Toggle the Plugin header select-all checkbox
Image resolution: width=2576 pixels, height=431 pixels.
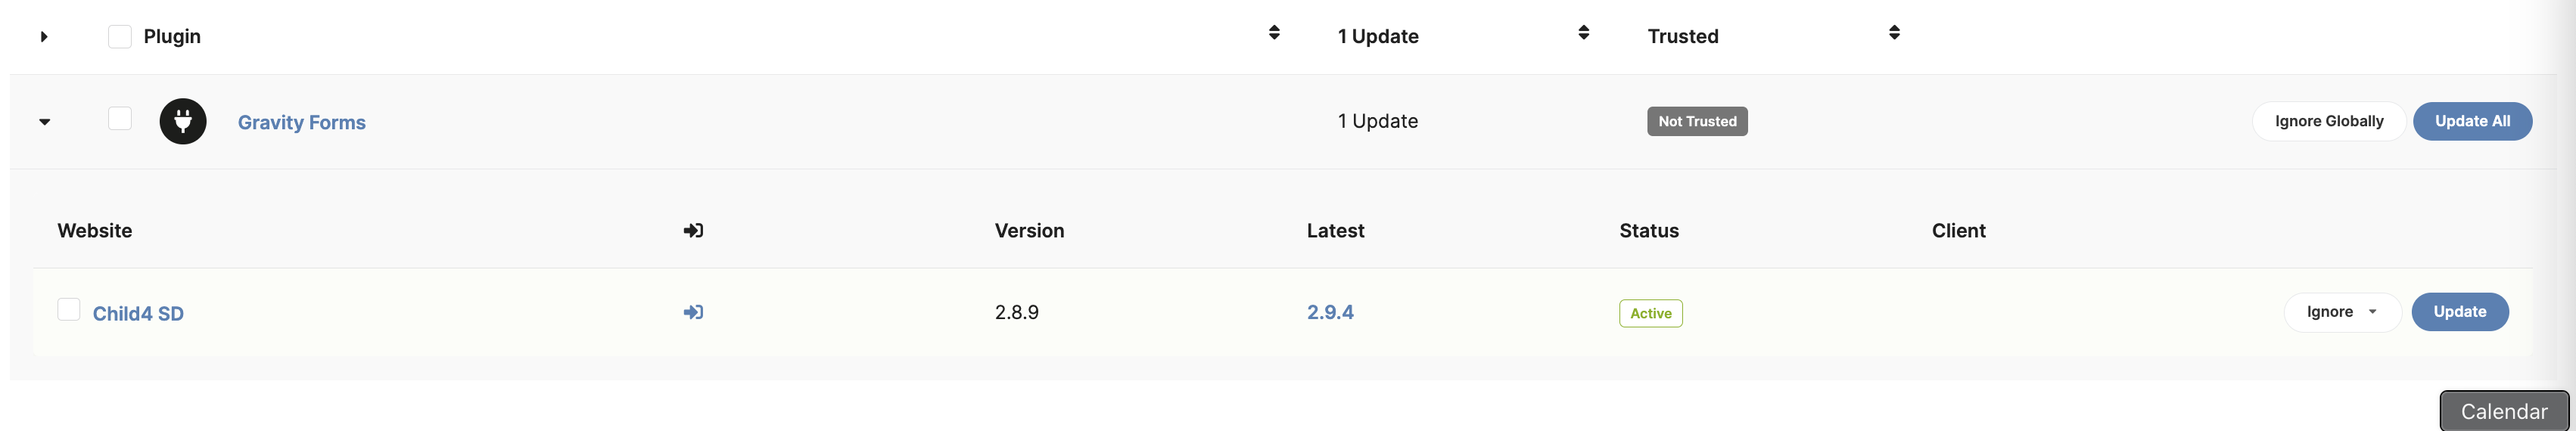[120, 36]
